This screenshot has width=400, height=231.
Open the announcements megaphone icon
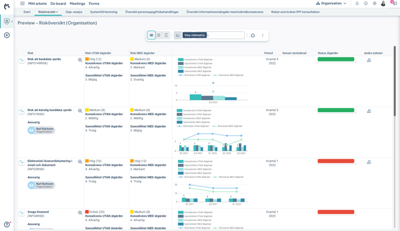tap(395, 4)
